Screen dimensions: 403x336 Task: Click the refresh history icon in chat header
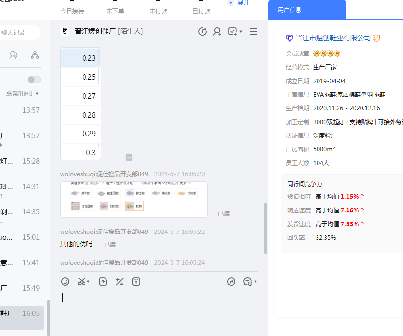pos(202,32)
